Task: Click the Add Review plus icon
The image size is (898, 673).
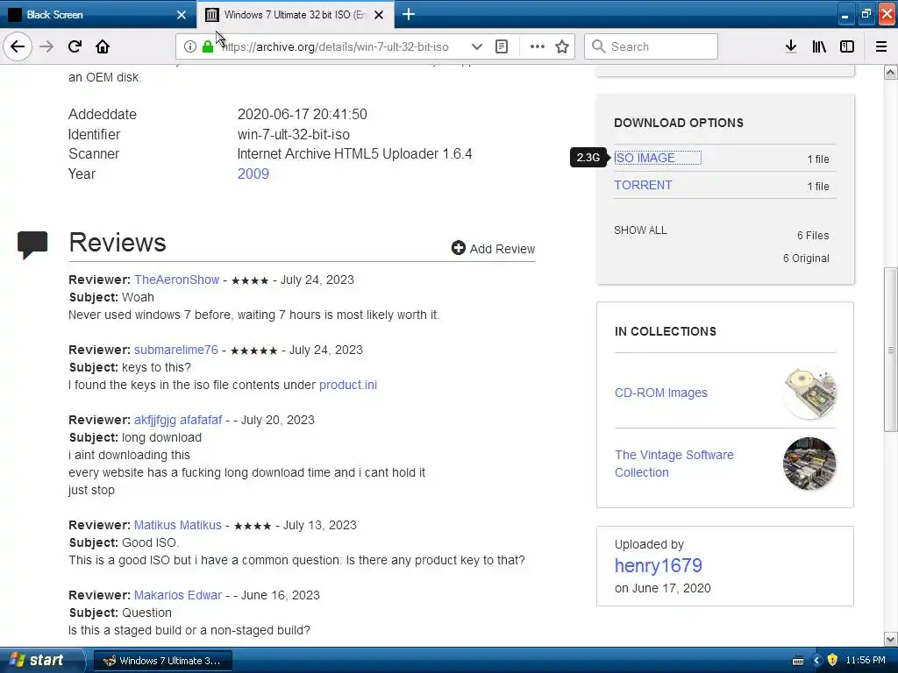Action: [458, 248]
